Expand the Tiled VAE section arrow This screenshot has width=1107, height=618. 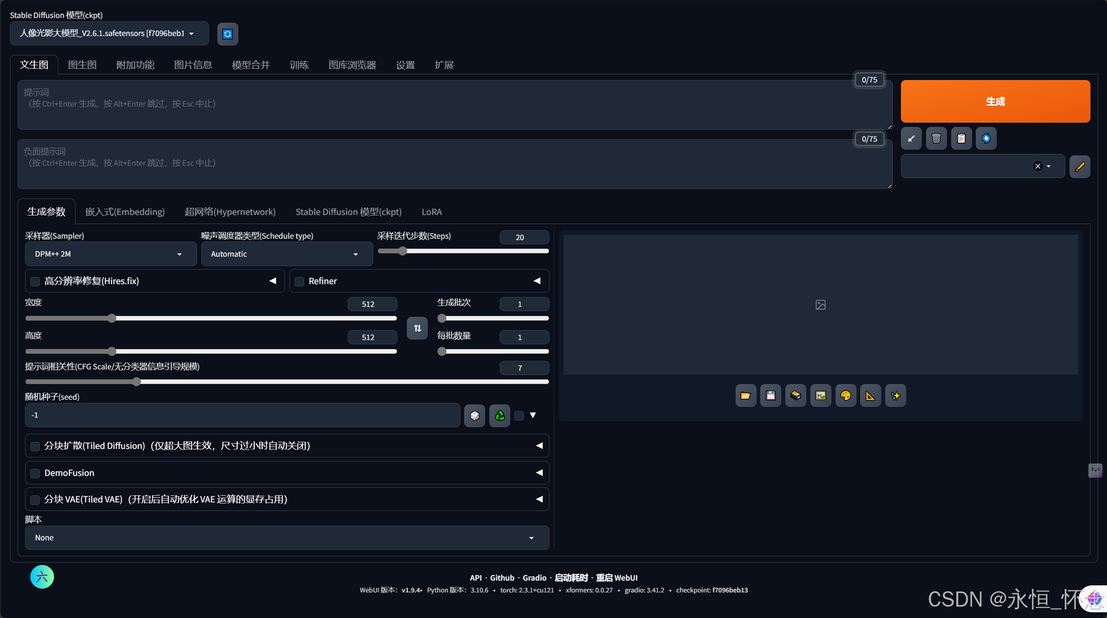[539, 499]
